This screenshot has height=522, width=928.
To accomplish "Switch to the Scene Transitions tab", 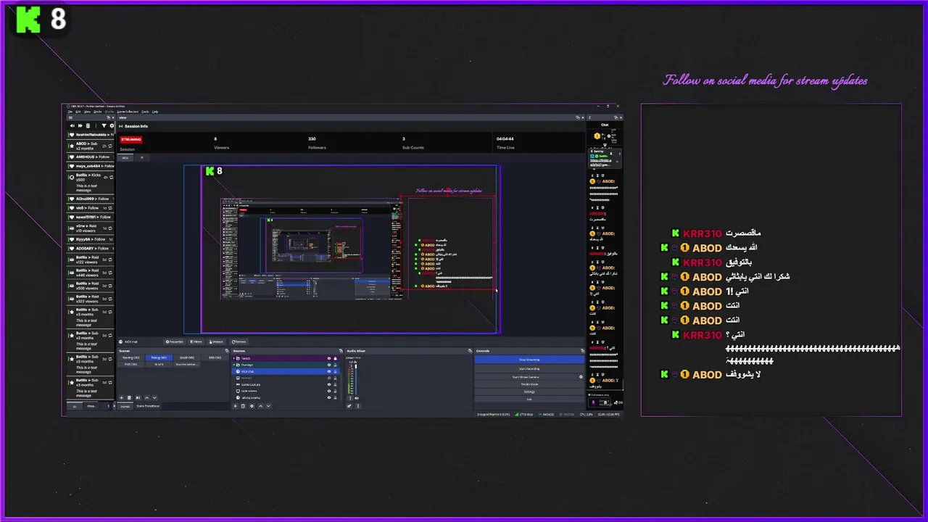I will click(x=148, y=406).
